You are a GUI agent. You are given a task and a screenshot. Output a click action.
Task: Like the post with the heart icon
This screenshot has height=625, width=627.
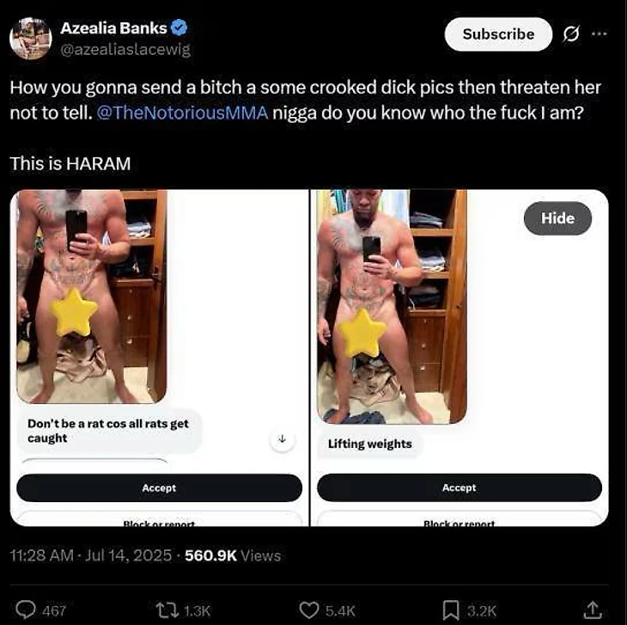point(309,610)
